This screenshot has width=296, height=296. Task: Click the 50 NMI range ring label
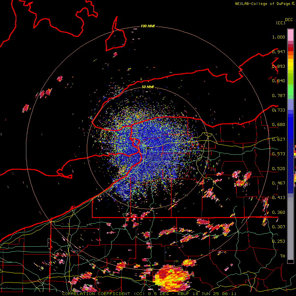coord(148,87)
